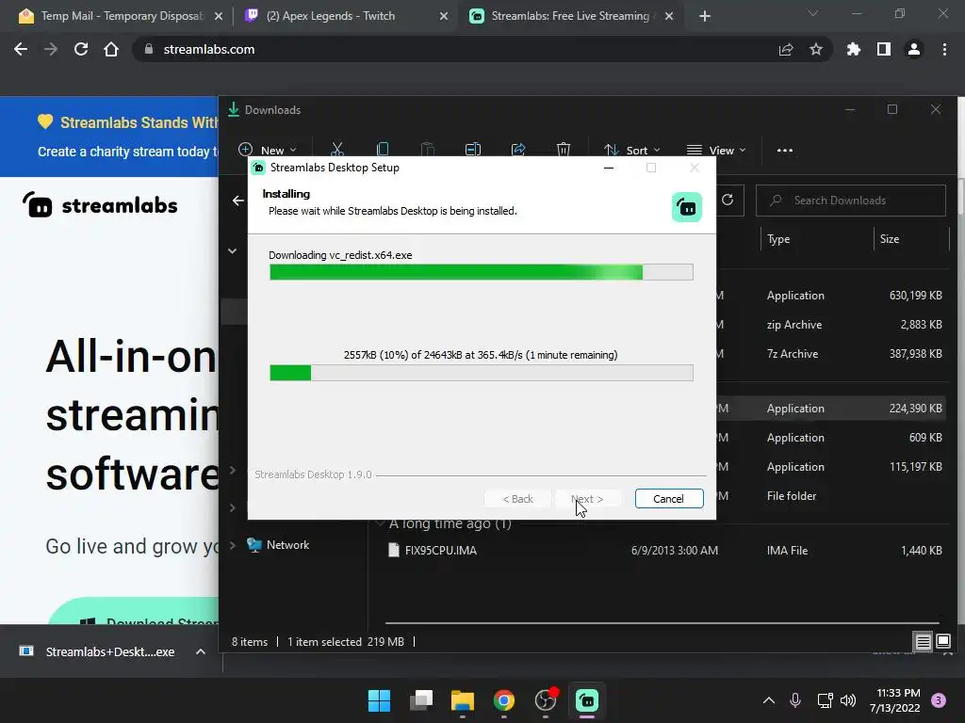Click the microphone tray icon
The image size is (965, 723).
click(795, 700)
